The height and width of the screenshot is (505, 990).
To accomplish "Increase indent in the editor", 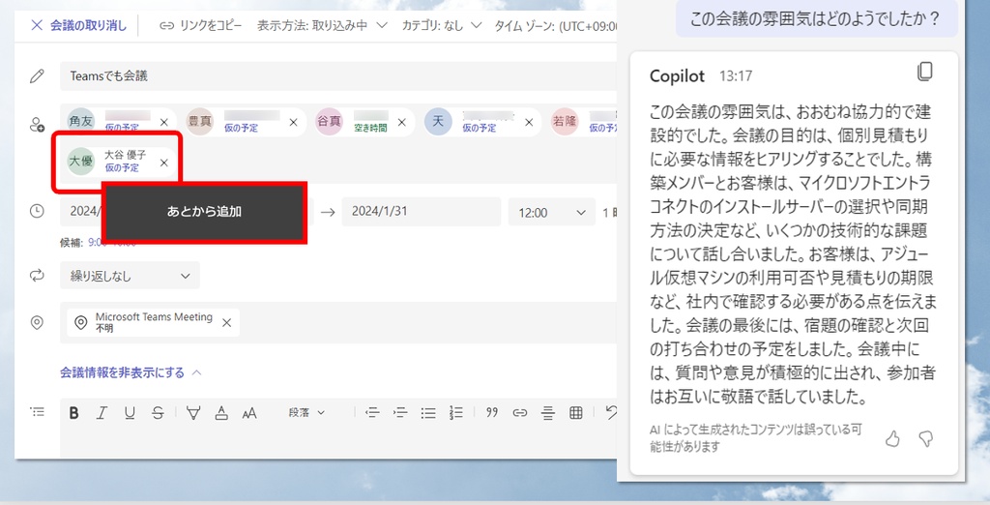I will click(x=400, y=413).
